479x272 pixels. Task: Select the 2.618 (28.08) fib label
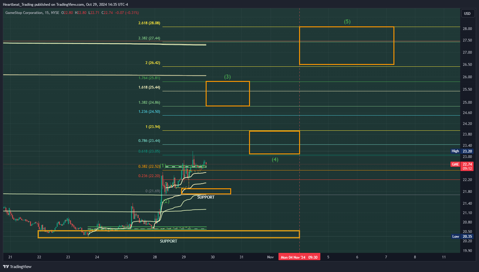[x=149, y=23]
